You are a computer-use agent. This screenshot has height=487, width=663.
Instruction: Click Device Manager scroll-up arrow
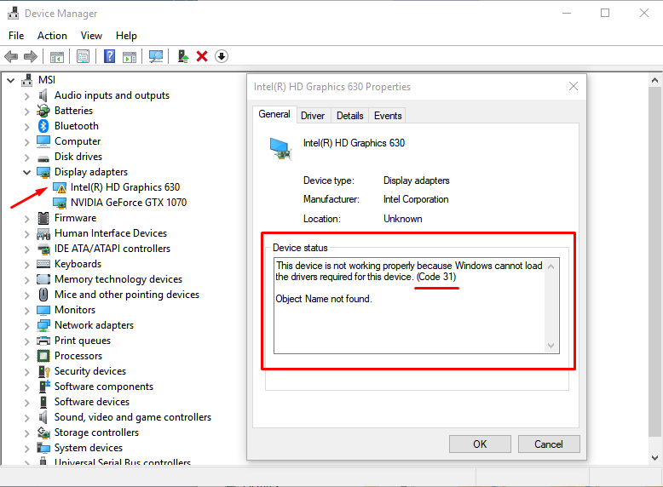point(654,80)
